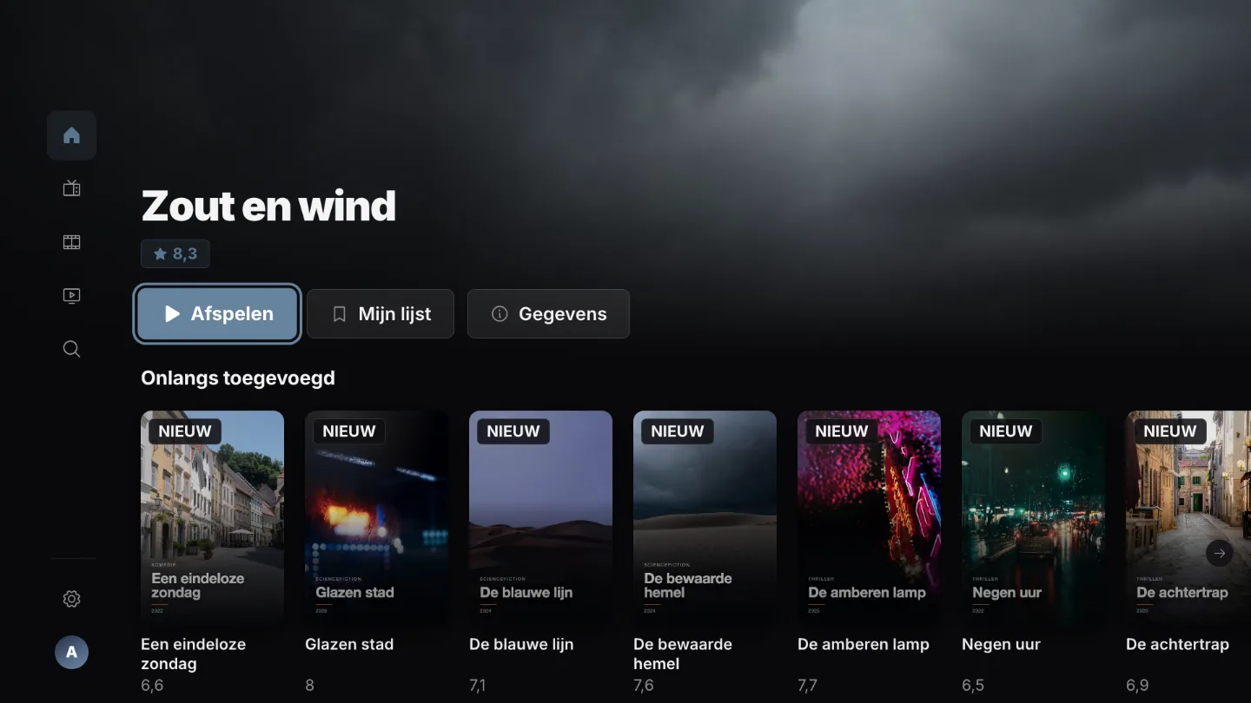The width and height of the screenshot is (1251, 703).
Task: Click the Glazen stad title text below poster
Action: pos(349,644)
